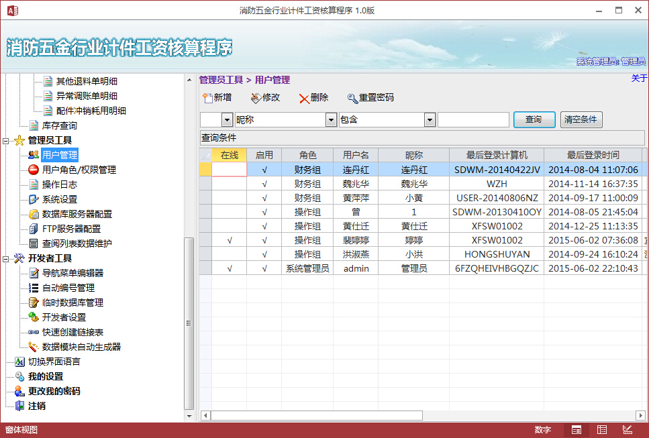649x438 pixels.
Task: Open 配件冲销耗用明细 tree item
Action: pyautogui.click(x=91, y=111)
